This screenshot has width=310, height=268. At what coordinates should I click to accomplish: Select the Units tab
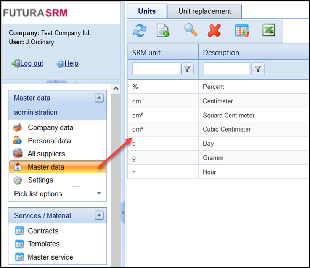[147, 11]
